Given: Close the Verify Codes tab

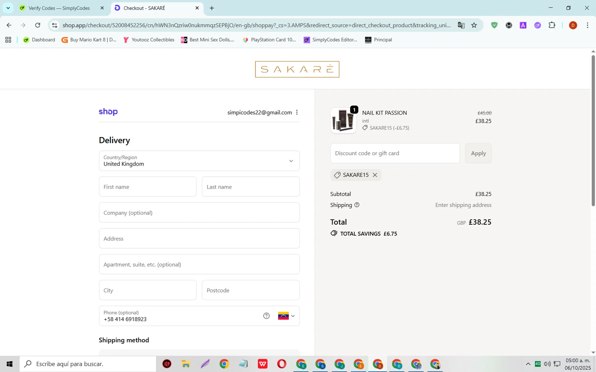Looking at the screenshot, I should pos(102,8).
